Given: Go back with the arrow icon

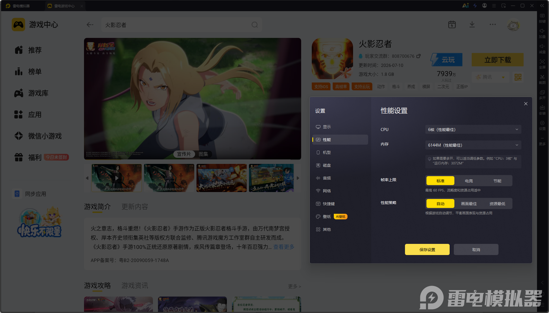Looking at the screenshot, I should 90,25.
